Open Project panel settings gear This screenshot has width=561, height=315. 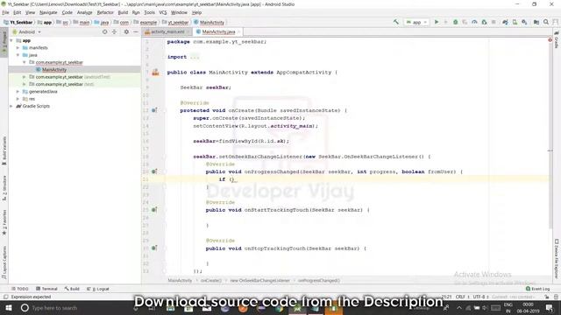pyautogui.click(x=126, y=31)
